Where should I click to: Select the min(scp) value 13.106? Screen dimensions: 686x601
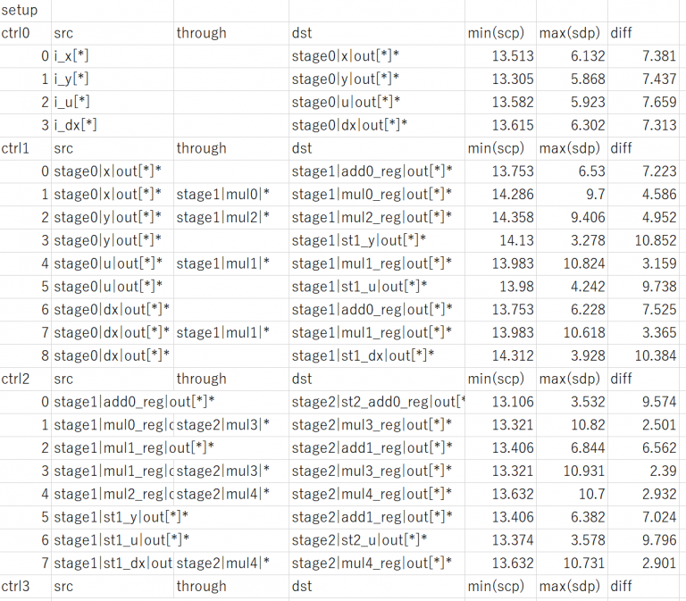click(512, 402)
